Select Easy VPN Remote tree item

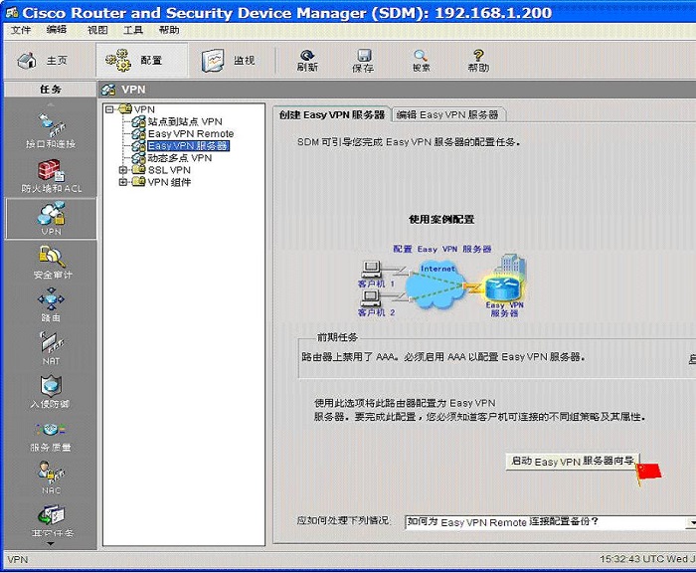point(191,133)
